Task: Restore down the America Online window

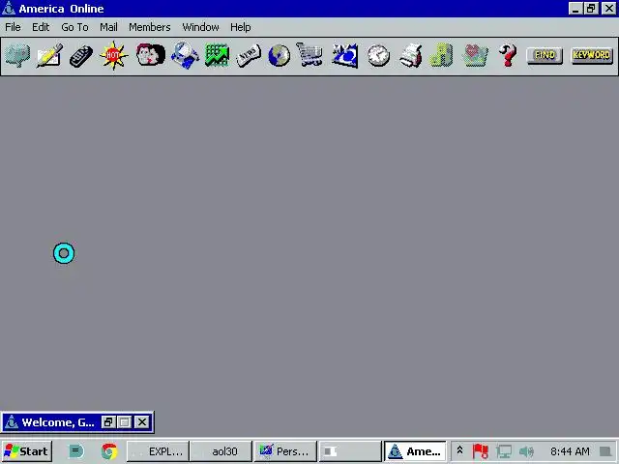Action: coord(591,9)
